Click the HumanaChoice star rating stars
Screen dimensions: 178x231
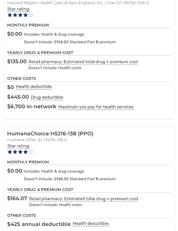coord(20,152)
